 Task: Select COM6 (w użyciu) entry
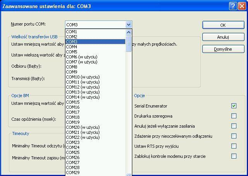click(x=96, y=57)
